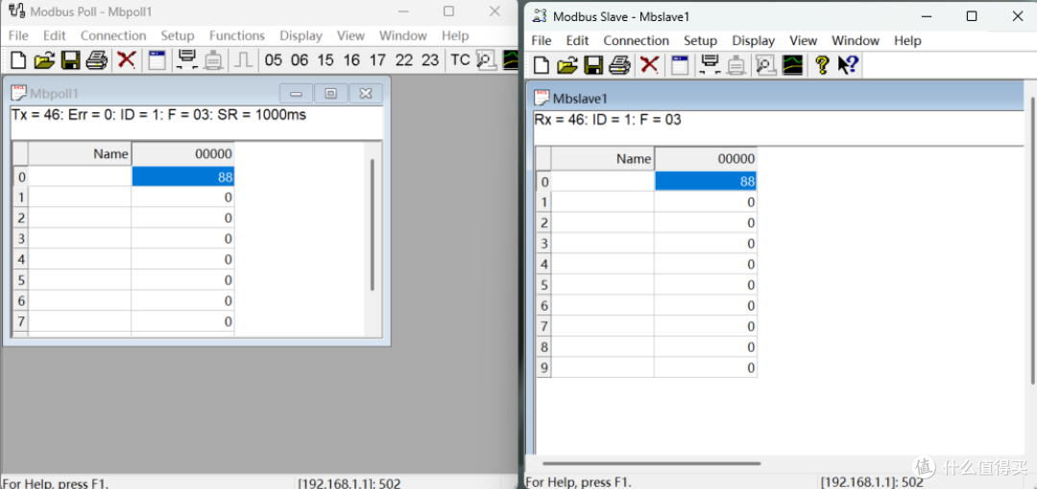Click Print icon in Modbus Poll toolbar
The image size is (1037, 489).
point(97,60)
